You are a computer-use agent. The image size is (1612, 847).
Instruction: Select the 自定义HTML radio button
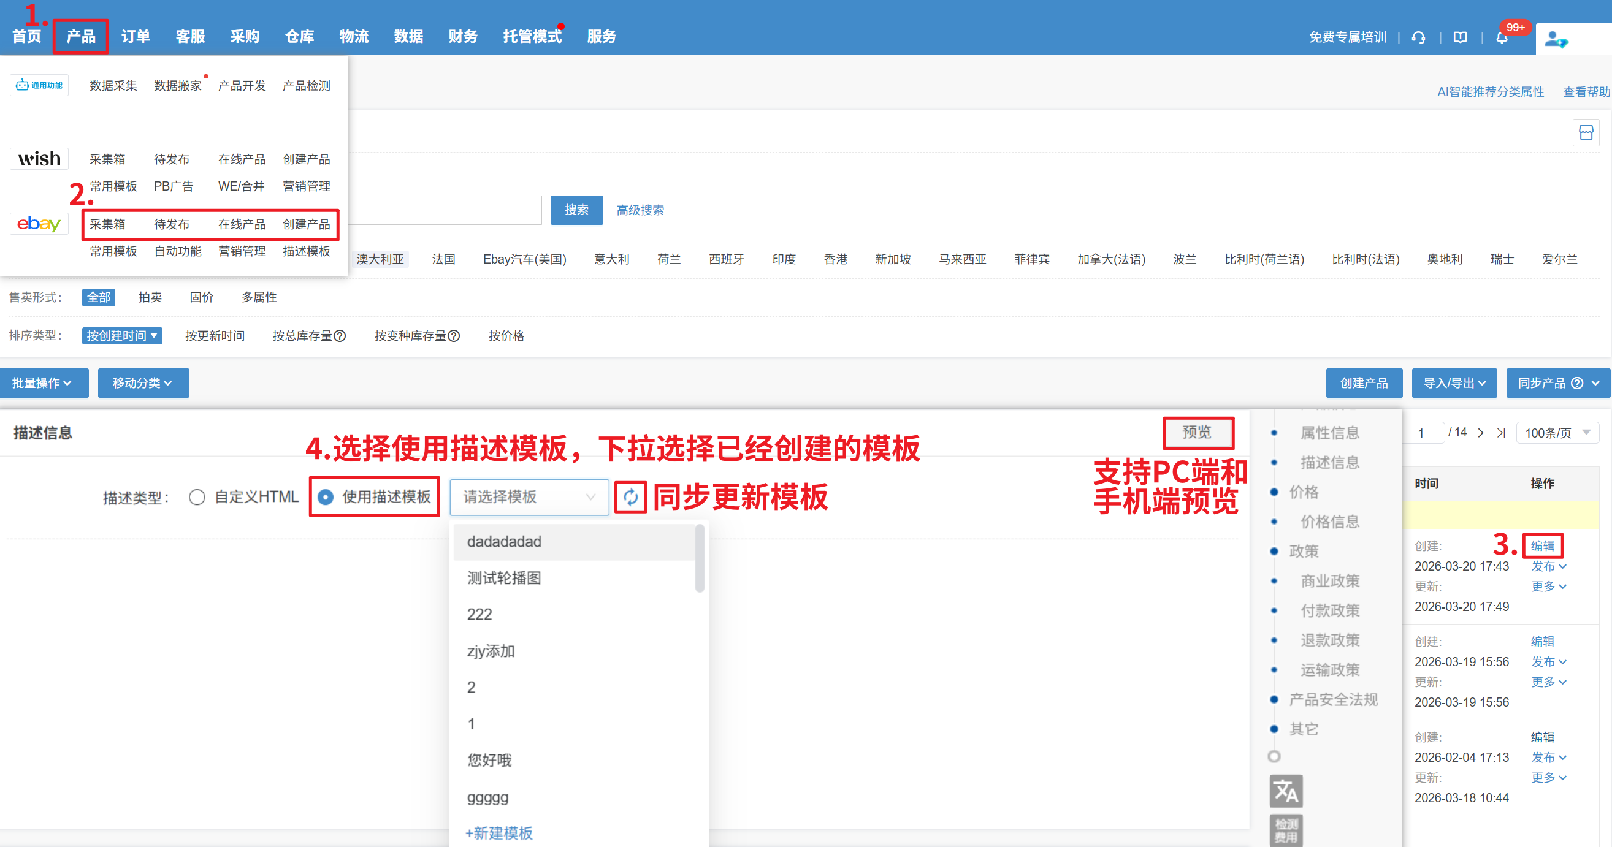click(x=197, y=497)
